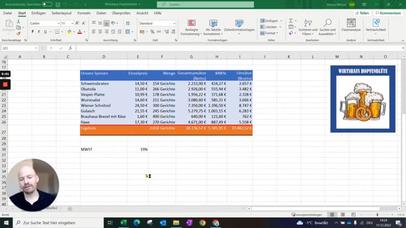Viewport: 406px width, 228px height.
Task: Apply the yellow fill color
Action: coord(69,32)
